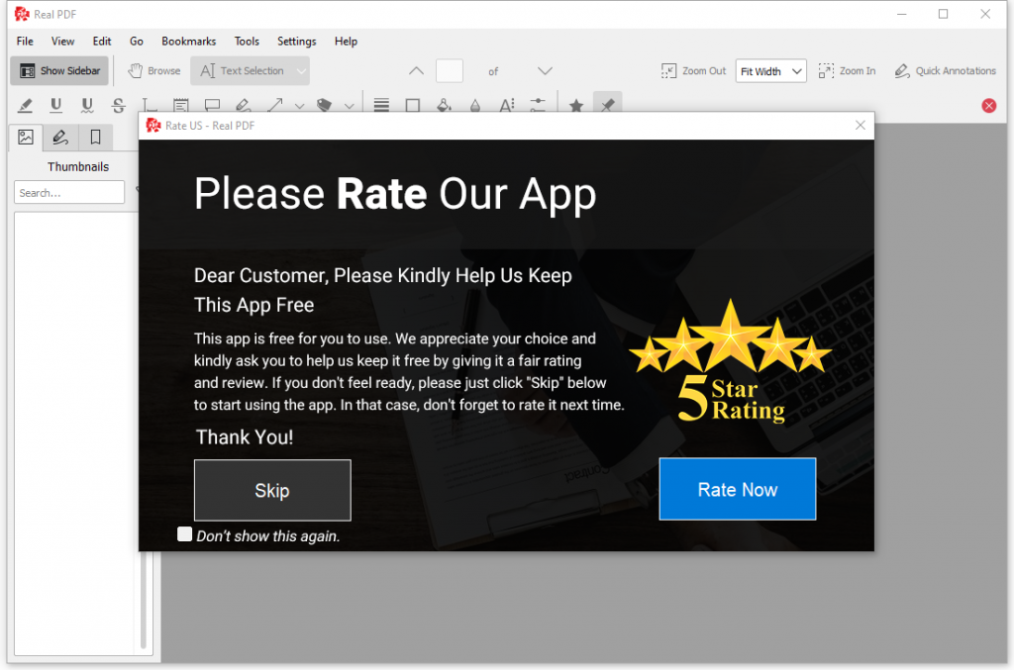Click the highlighter annotation tool icon

pos(26,106)
